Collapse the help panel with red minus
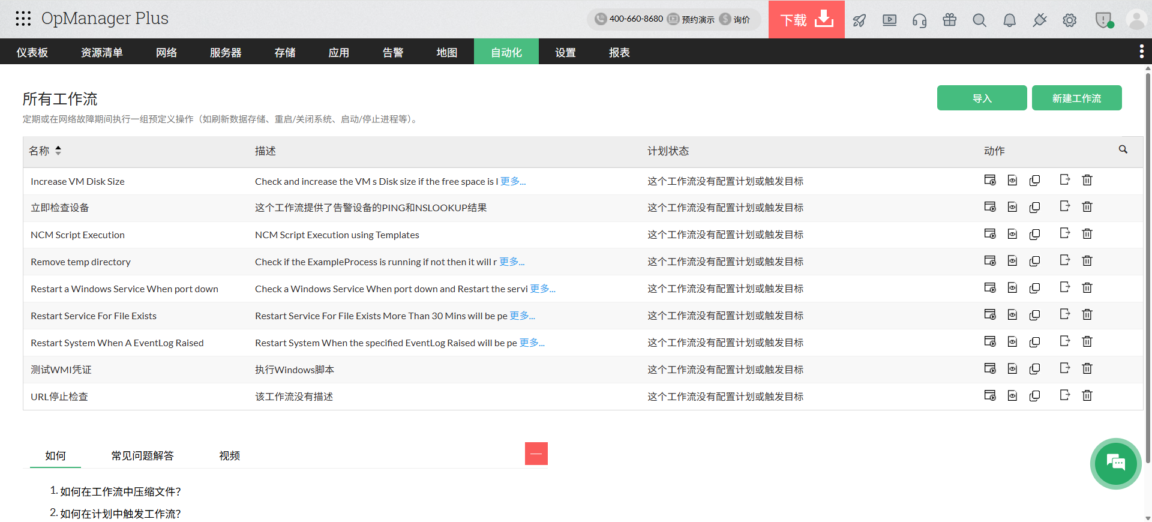Image resolution: width=1152 pixels, height=522 pixels. tap(536, 454)
